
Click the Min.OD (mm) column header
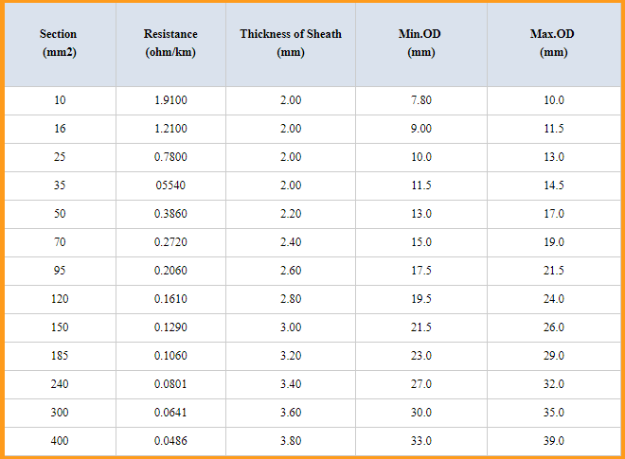click(420, 44)
